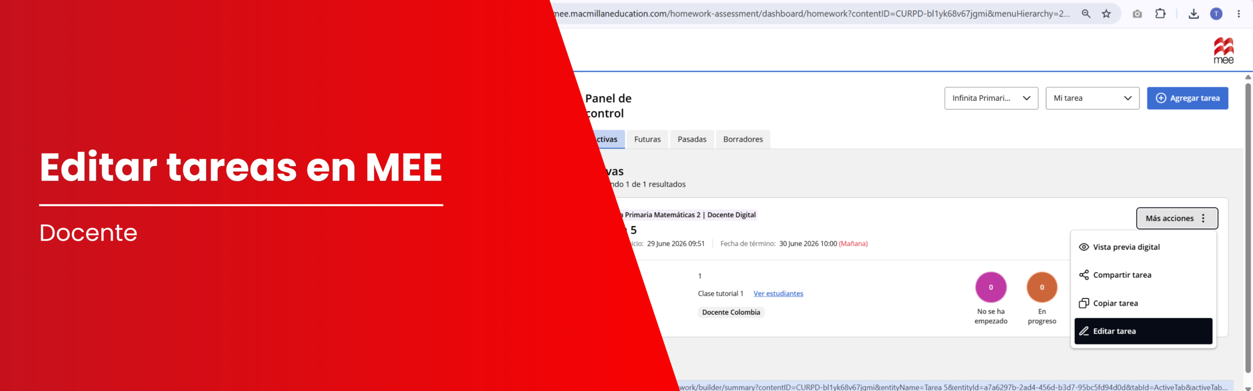Open the Más acciones menu button
Screen dimensions: 1253x391
click(x=1177, y=218)
